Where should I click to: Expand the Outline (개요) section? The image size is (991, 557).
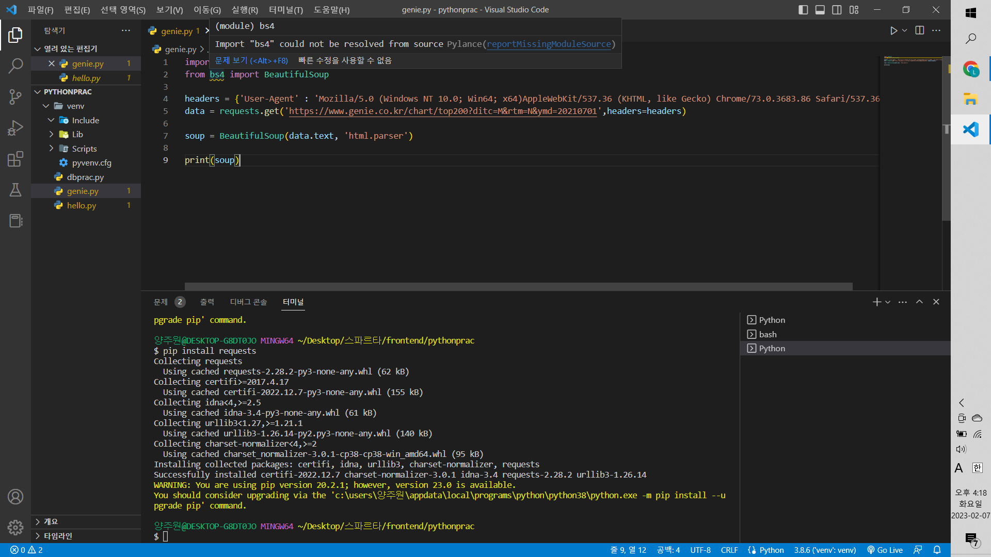[x=86, y=522]
